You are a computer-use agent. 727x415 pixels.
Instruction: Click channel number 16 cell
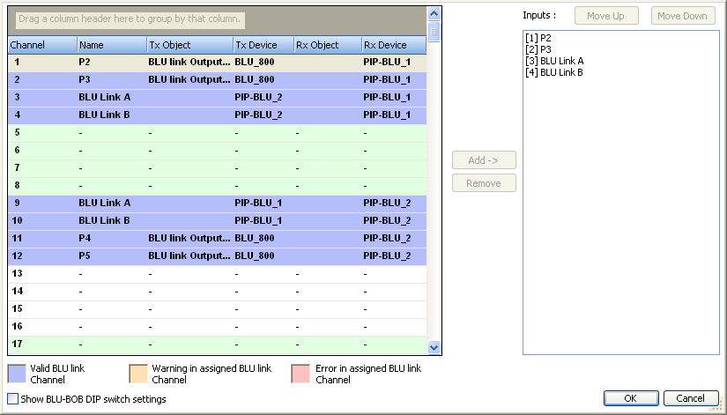(x=42, y=326)
